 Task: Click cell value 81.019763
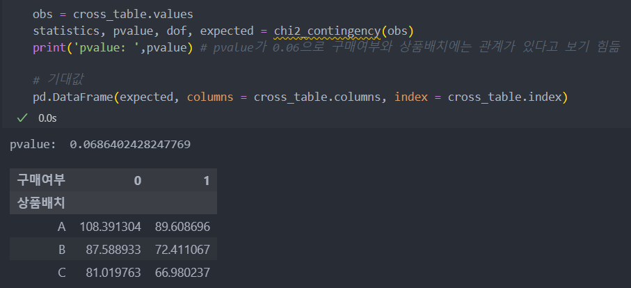click(113, 273)
